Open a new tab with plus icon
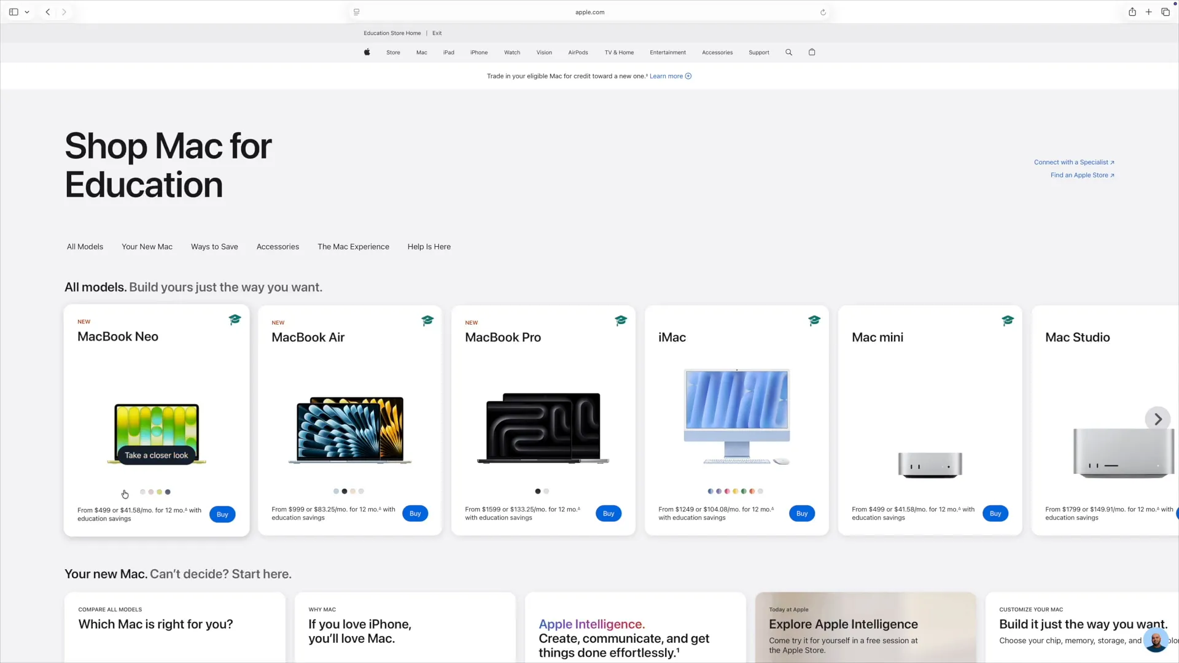The height and width of the screenshot is (663, 1179). [x=1148, y=12]
